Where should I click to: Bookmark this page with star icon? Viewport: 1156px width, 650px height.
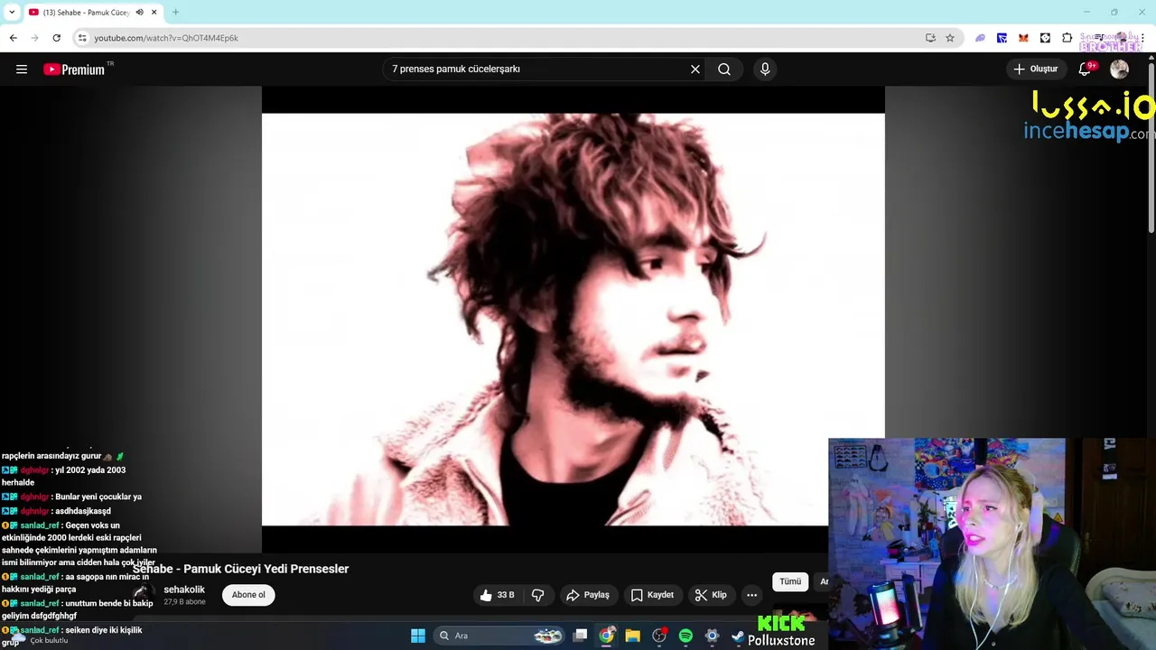(x=950, y=38)
